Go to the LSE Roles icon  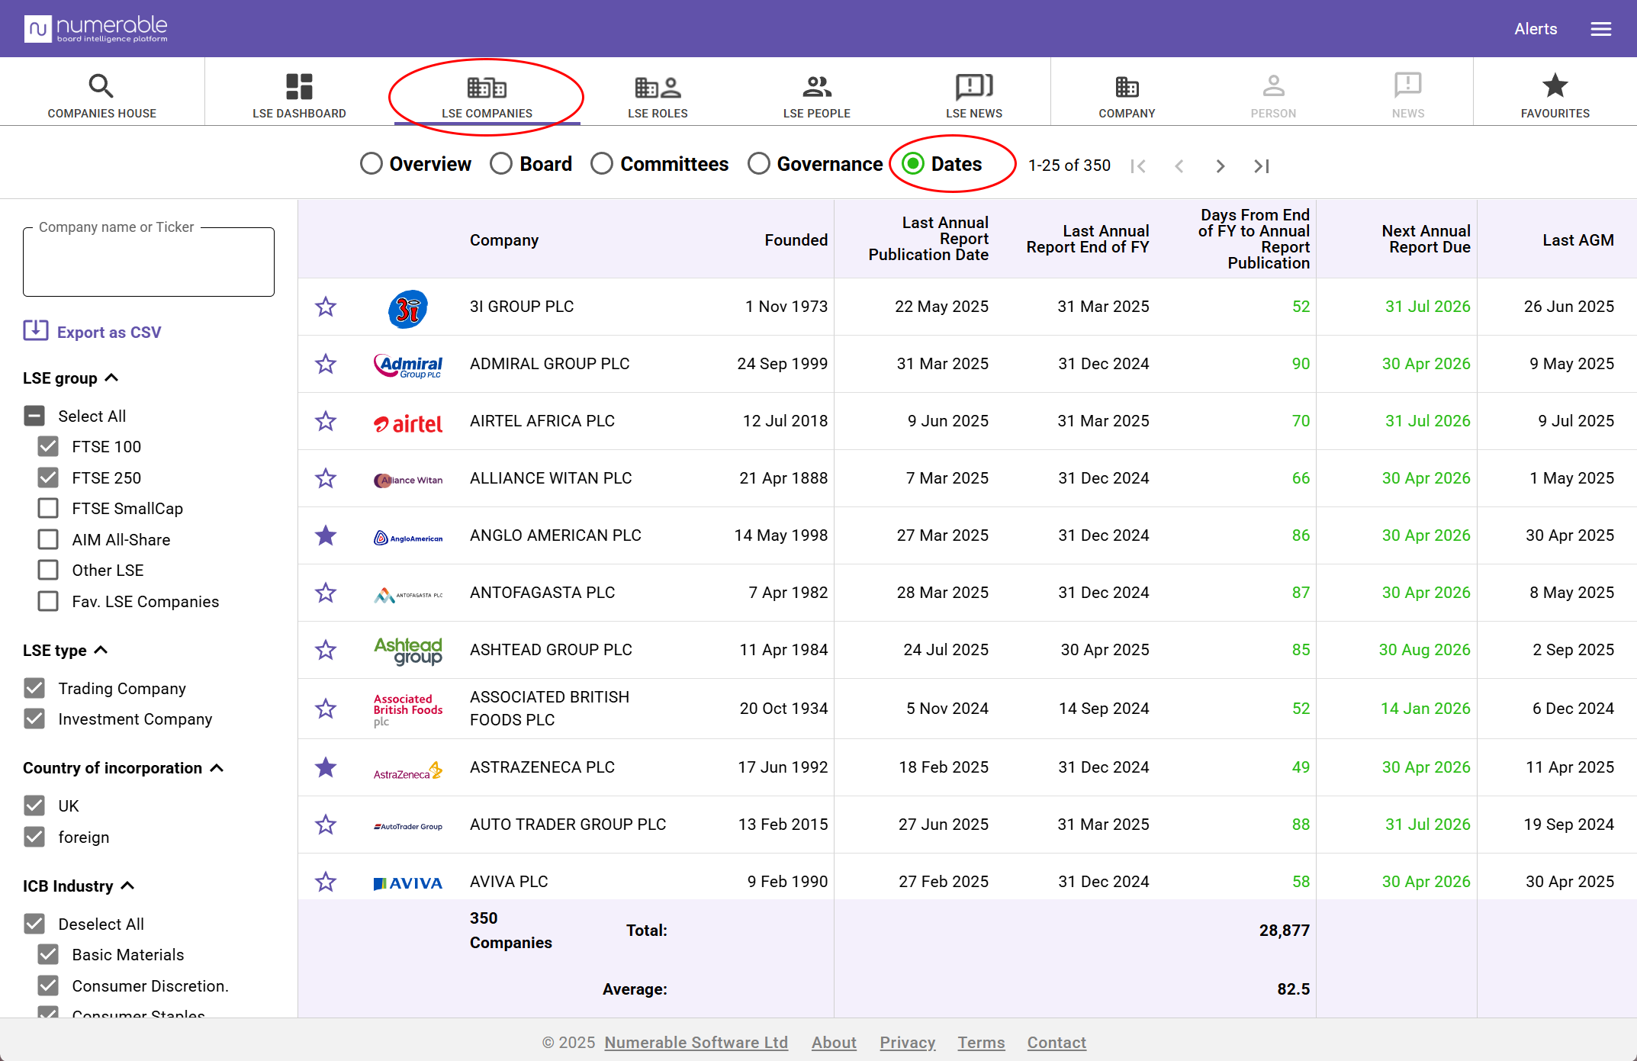(x=657, y=87)
